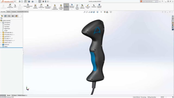
Task: Switch to Model bottom tab
Action: coord(9,95)
